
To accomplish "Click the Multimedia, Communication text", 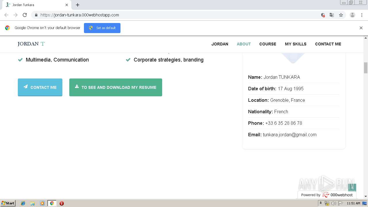I will coord(57,60).
